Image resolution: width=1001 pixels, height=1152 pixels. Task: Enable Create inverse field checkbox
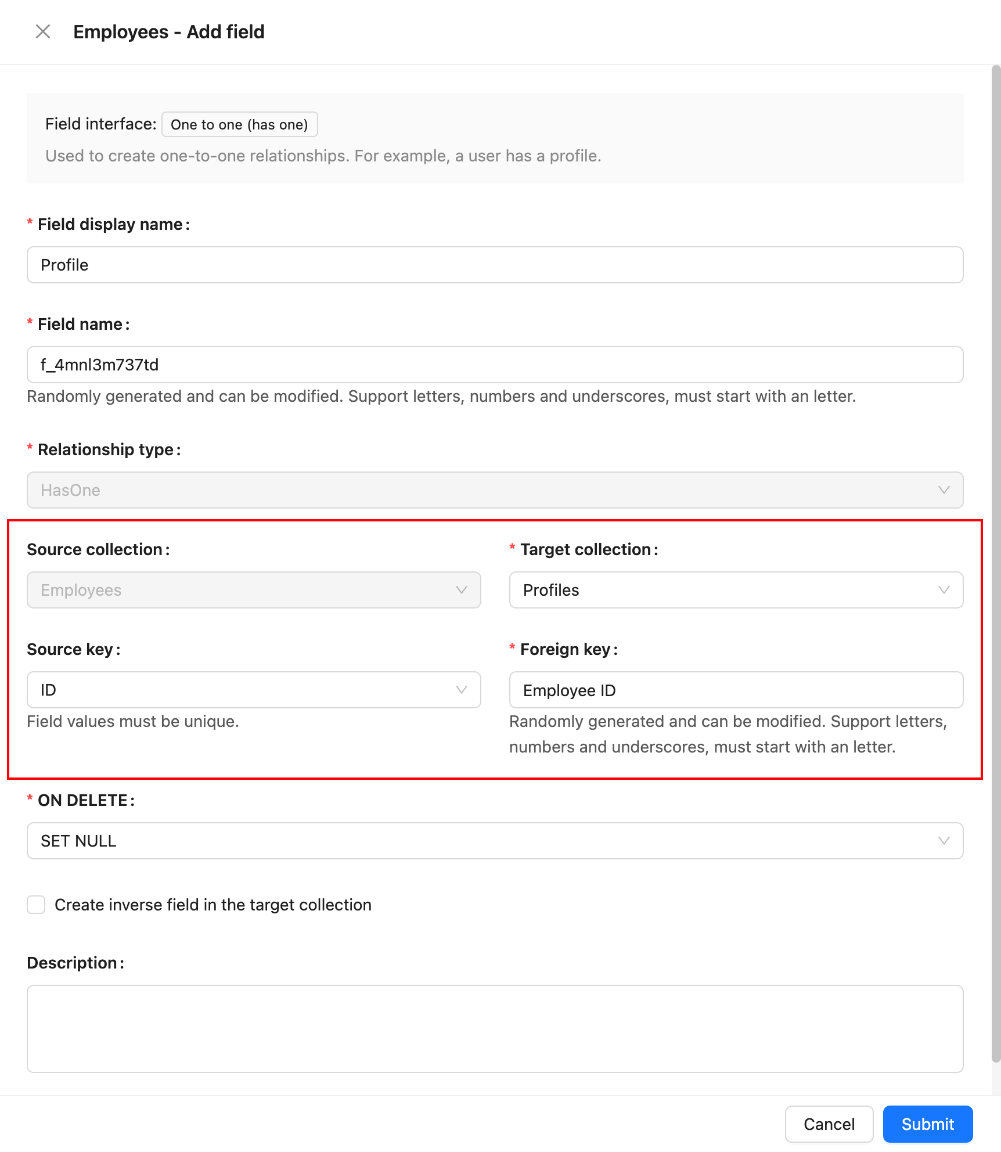click(36, 905)
